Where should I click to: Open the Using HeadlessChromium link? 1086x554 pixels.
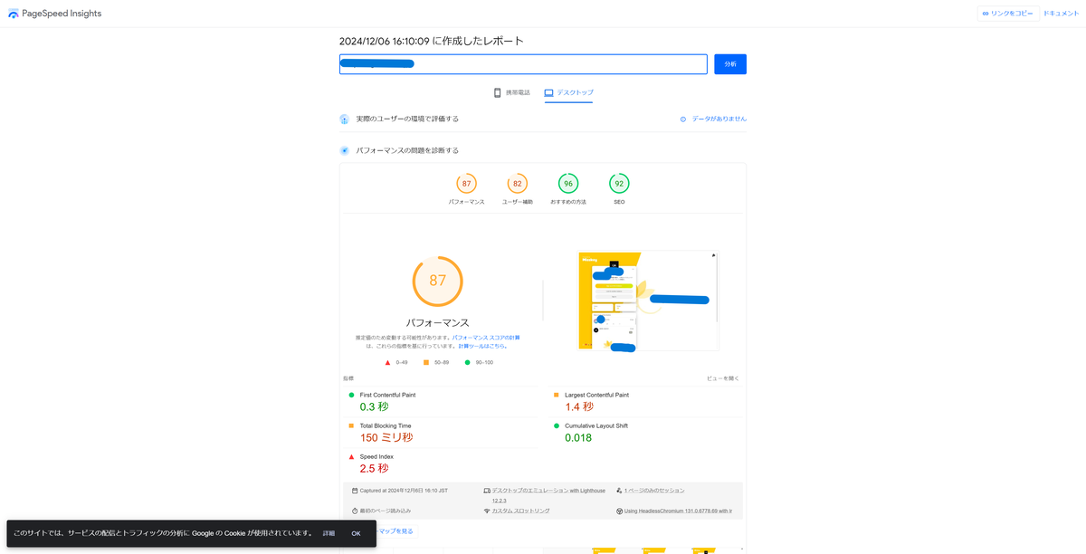click(678, 511)
